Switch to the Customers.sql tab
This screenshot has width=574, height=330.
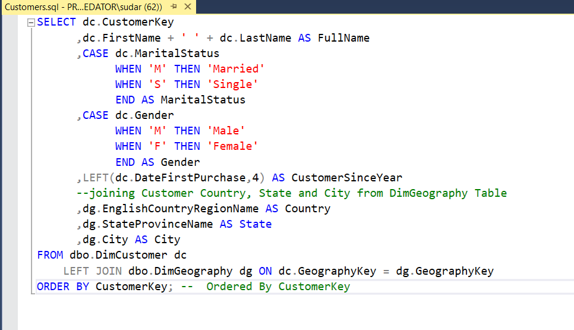click(83, 7)
